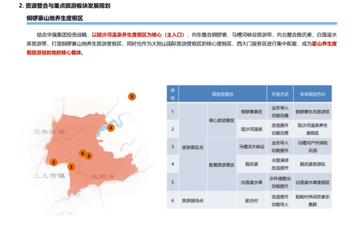Click cell 水环境整治 功能提升
The height and width of the screenshot is (225, 357).
point(280,182)
